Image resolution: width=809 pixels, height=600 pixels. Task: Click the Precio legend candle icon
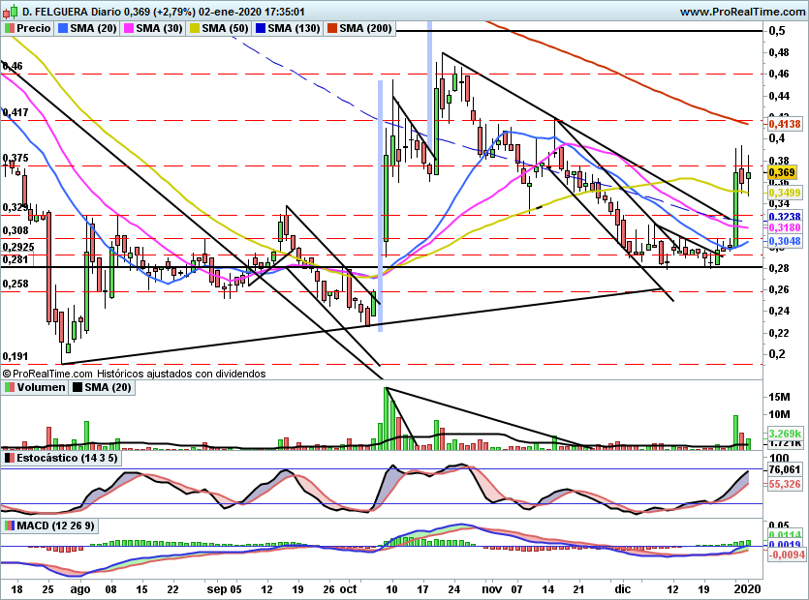point(10,29)
